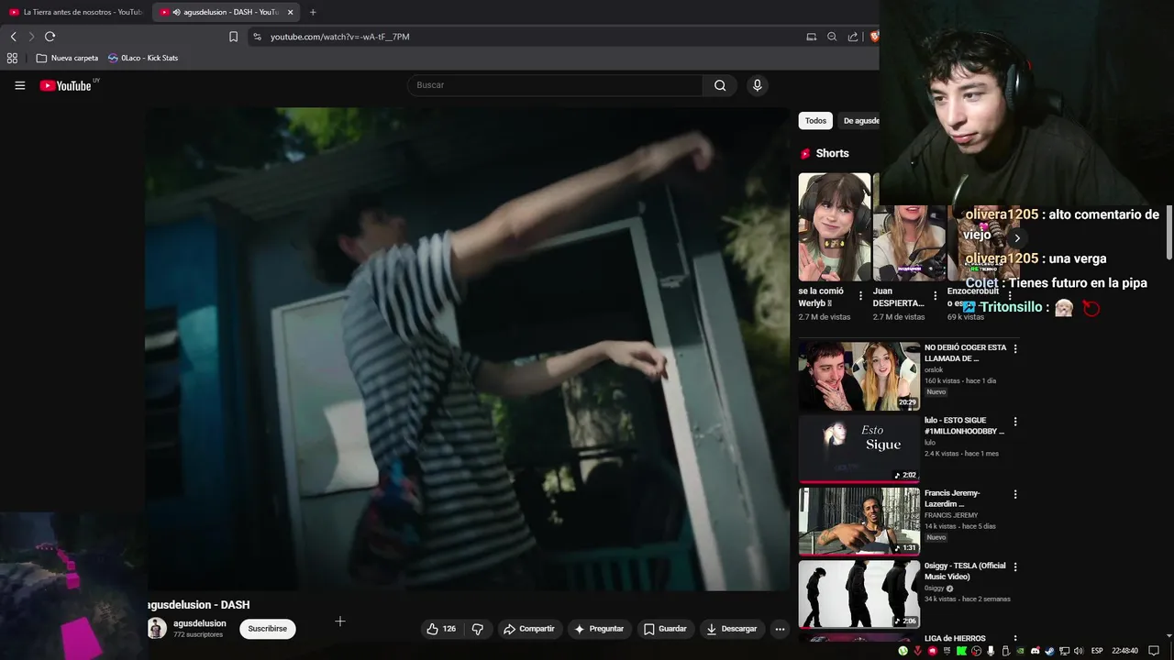Open browser tab list grid icon
This screenshot has width=1174, height=660.
(x=12, y=58)
